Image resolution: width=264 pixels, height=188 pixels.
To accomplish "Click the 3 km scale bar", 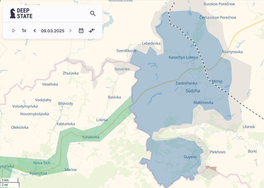I will click(x=9, y=180).
